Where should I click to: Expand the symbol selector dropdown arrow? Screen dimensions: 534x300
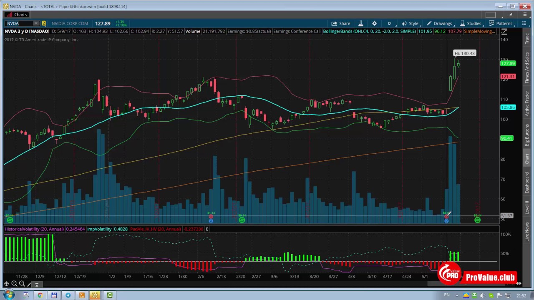pos(36,23)
